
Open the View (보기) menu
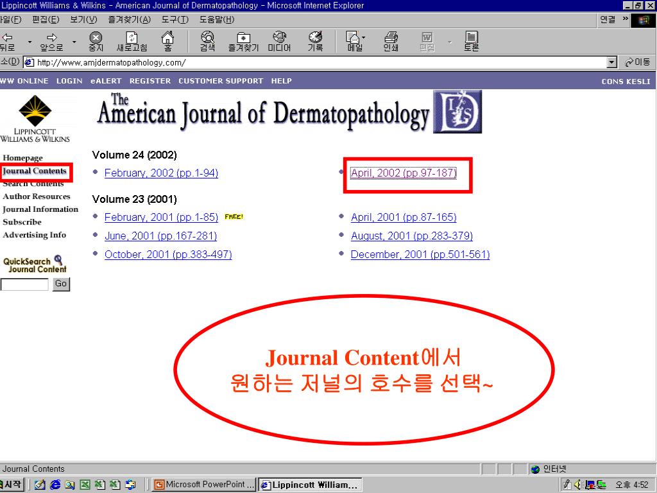(83, 20)
